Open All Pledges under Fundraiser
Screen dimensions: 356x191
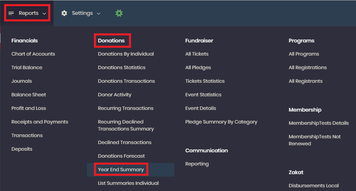198,68
